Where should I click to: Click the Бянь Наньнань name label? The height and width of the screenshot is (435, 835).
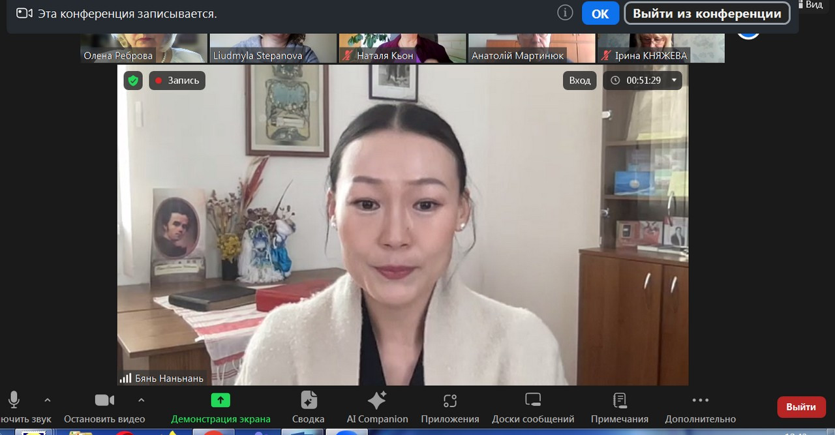pos(169,378)
